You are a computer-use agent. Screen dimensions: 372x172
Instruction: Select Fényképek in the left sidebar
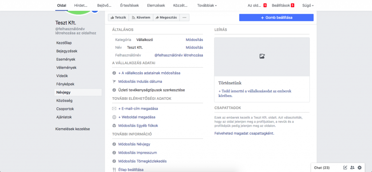(65, 84)
